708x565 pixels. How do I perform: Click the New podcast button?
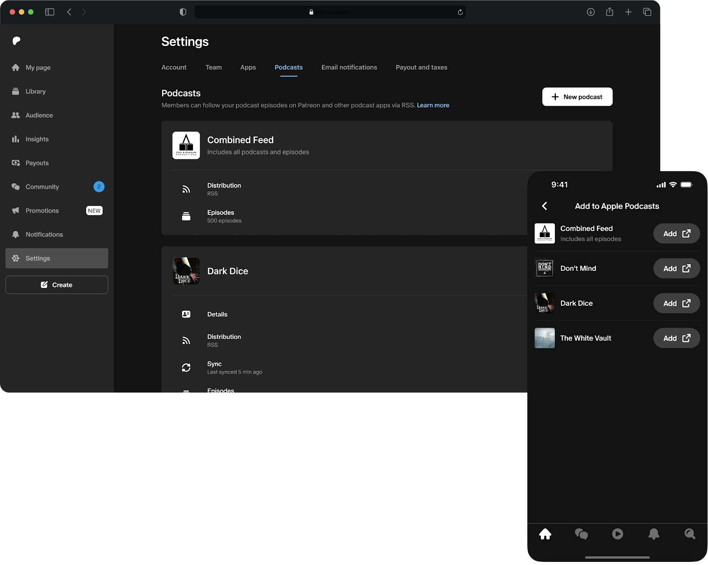(577, 97)
